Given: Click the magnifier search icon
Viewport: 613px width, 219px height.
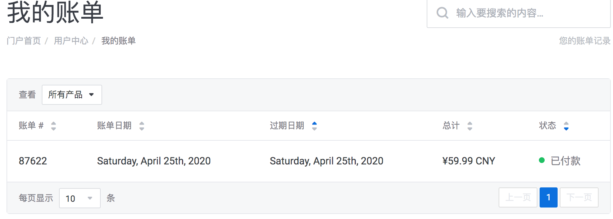Looking at the screenshot, I should [442, 13].
